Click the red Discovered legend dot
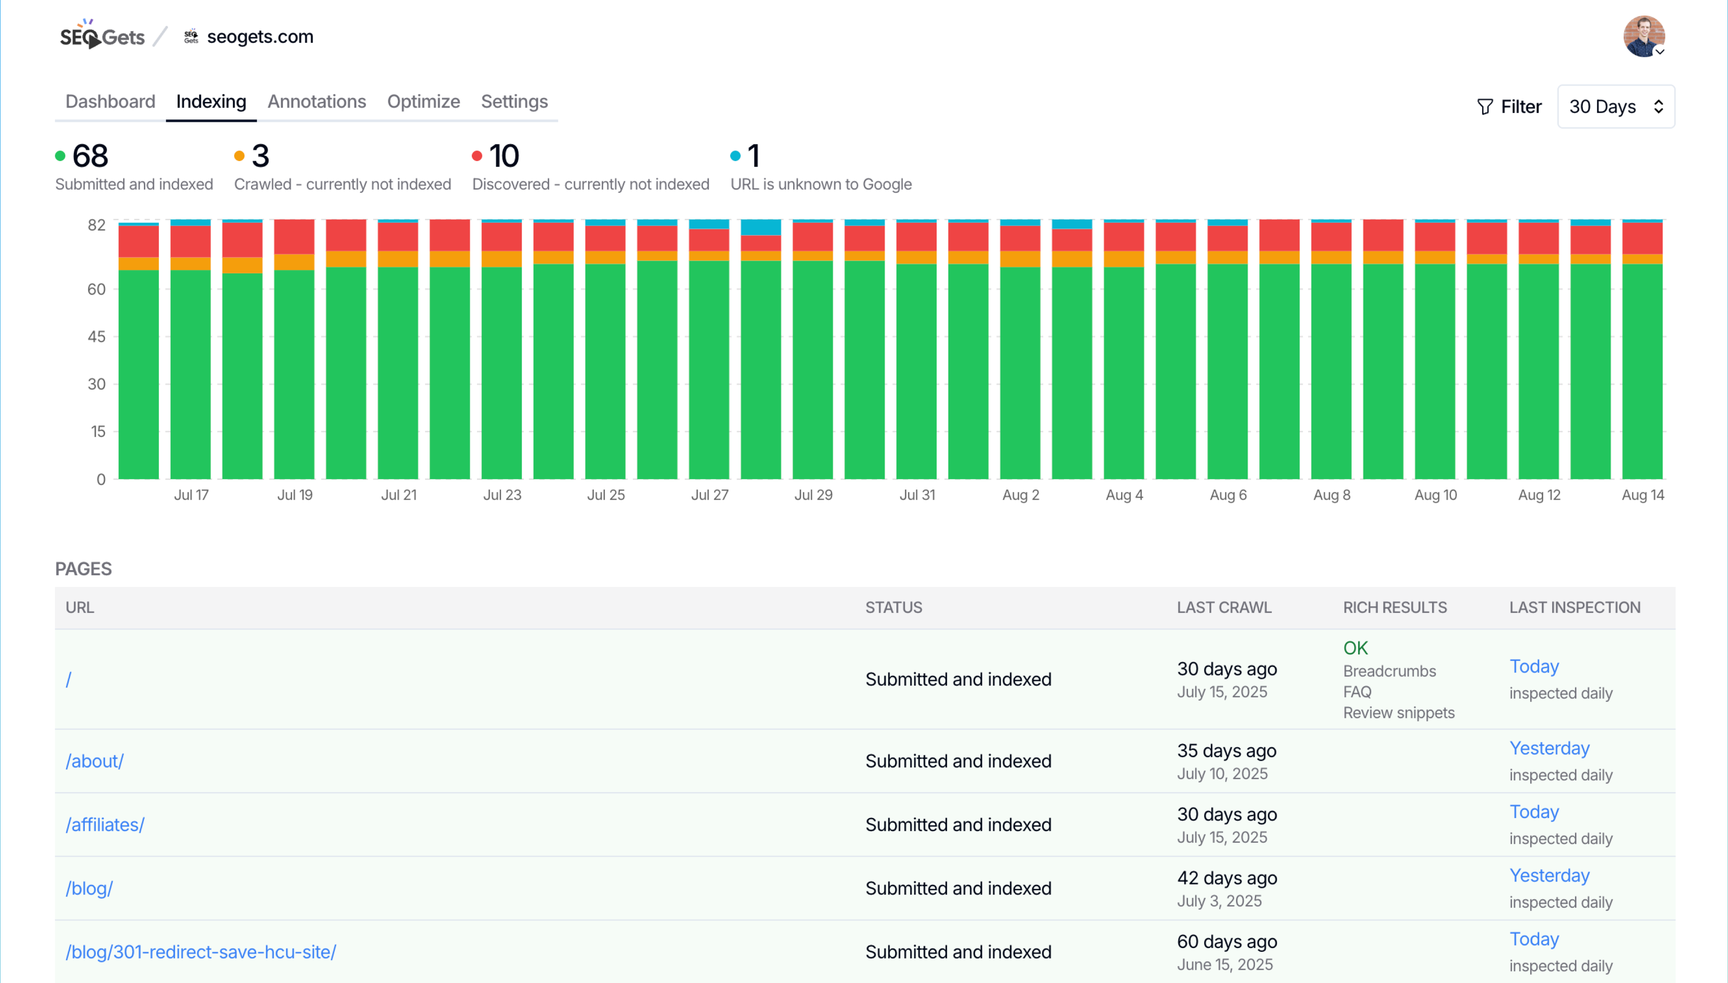Viewport: 1728px width, 983px height. (477, 156)
